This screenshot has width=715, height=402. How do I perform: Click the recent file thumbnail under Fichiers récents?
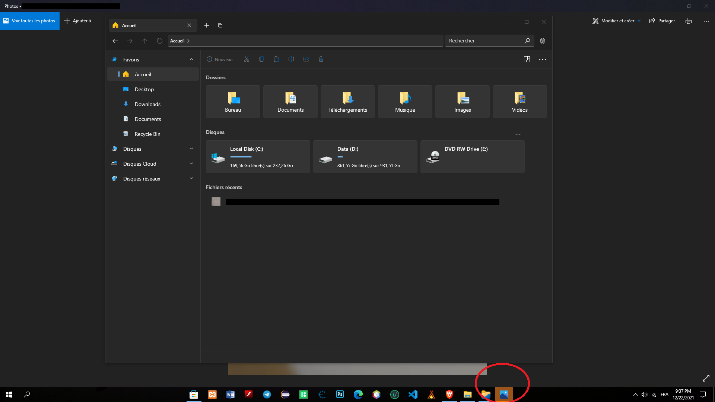pos(216,201)
